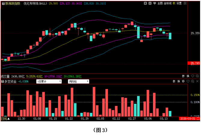Click heart icon in 成交量 panel header
The image size is (201, 136).
pos(192,76)
